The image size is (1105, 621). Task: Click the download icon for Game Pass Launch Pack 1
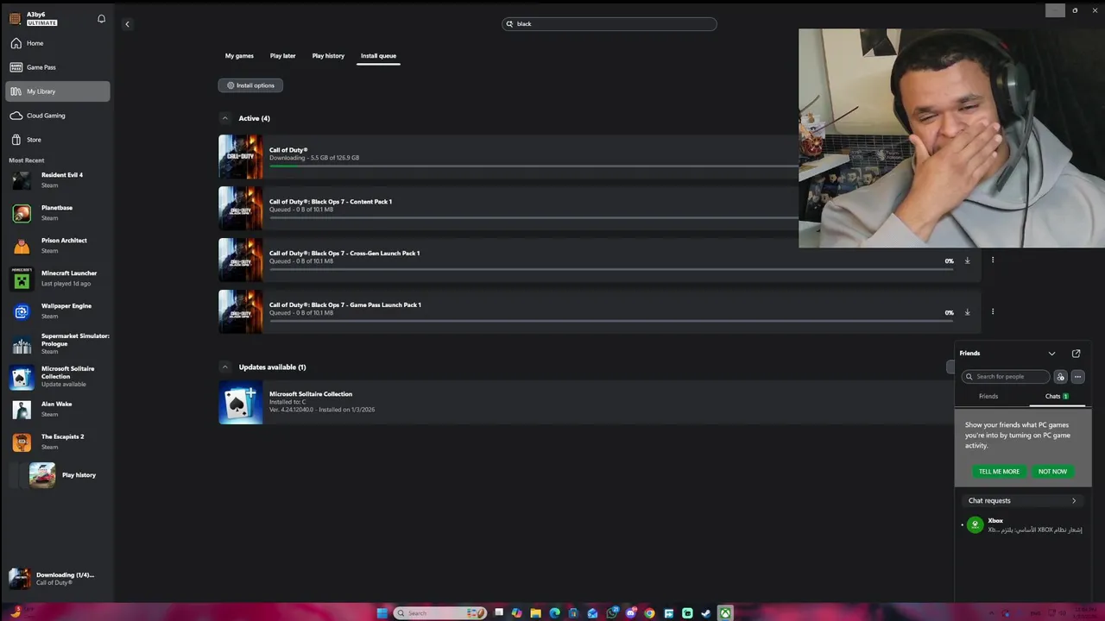[967, 312]
